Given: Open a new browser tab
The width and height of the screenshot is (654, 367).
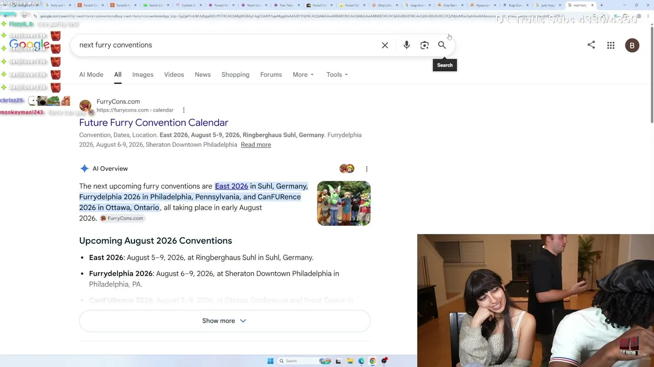Looking at the screenshot, I should tap(601, 5).
